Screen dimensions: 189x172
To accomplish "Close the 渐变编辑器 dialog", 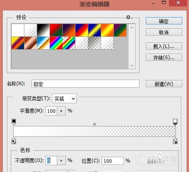I will [178, 3].
